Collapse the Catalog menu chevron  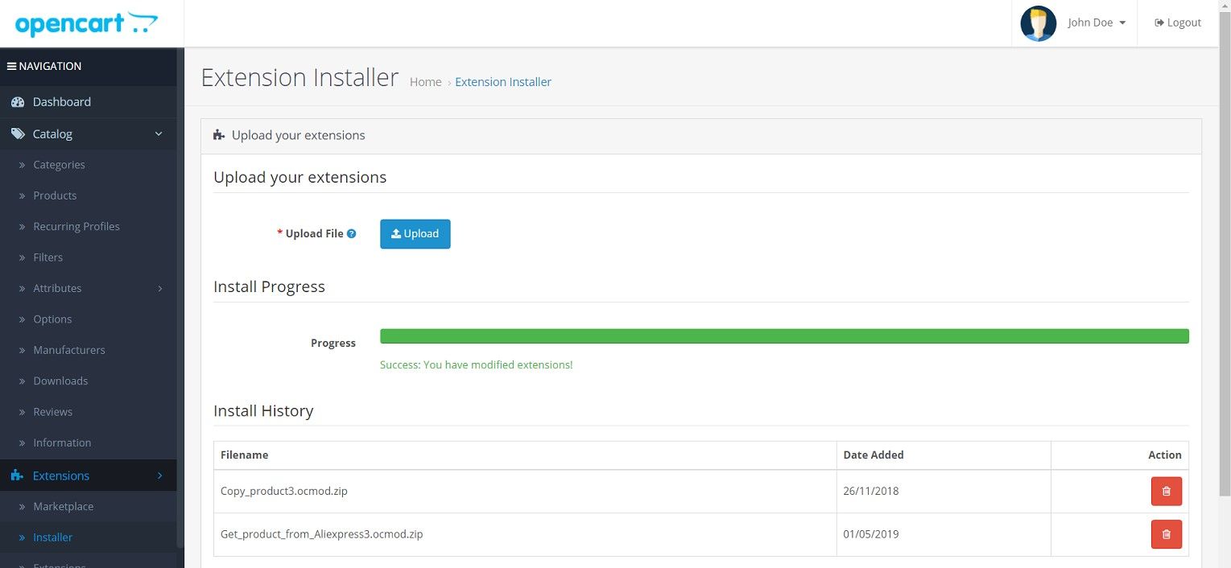click(x=159, y=134)
